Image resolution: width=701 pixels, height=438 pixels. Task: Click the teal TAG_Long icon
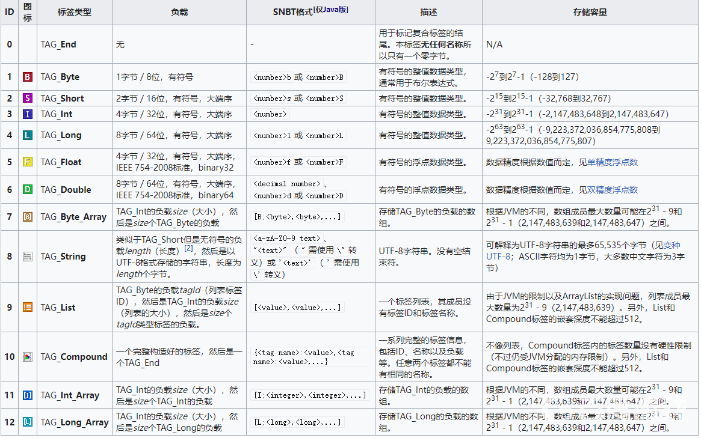click(28, 135)
